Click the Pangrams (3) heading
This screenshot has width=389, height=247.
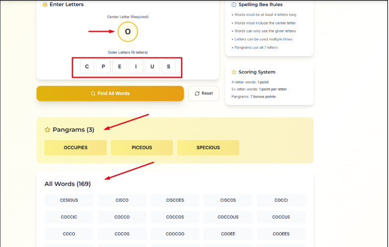click(x=73, y=130)
